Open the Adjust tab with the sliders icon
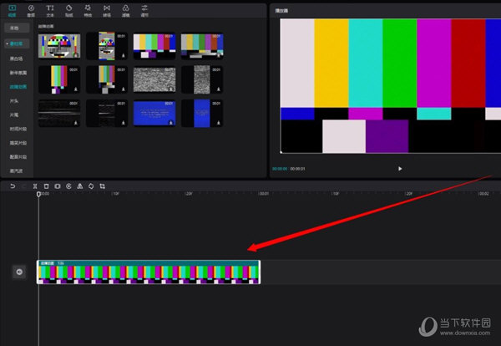The height and width of the screenshot is (346, 501). 144,10
